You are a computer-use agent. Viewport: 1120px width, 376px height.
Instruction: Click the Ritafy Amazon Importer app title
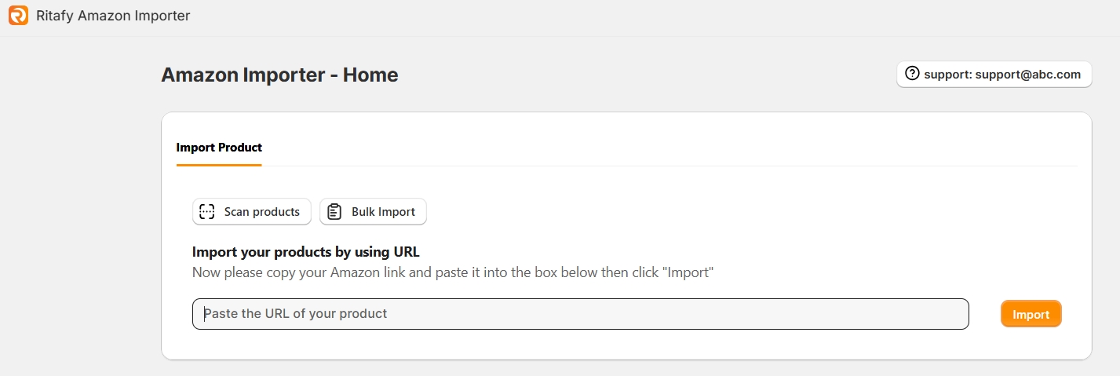point(113,16)
